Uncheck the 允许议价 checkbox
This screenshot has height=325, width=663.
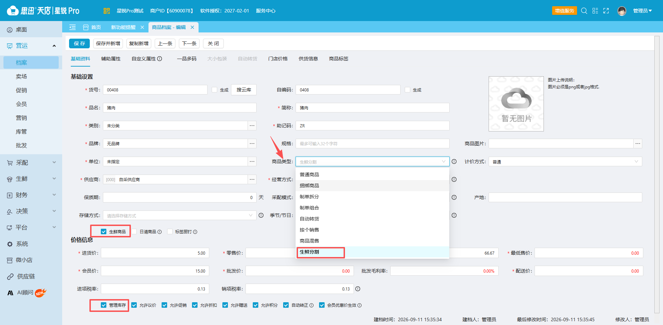point(134,305)
